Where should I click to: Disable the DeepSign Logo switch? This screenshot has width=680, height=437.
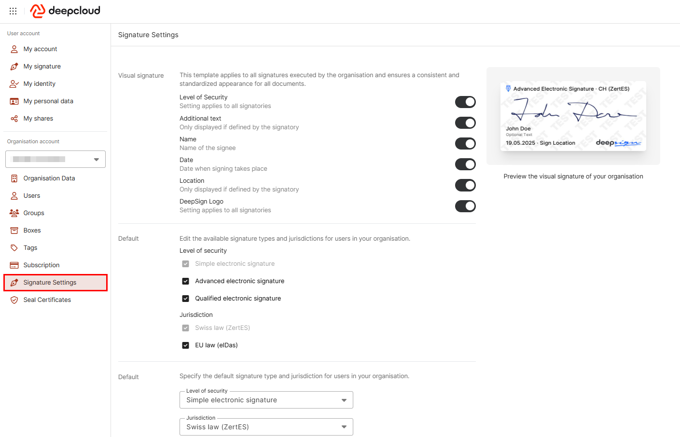click(x=465, y=206)
